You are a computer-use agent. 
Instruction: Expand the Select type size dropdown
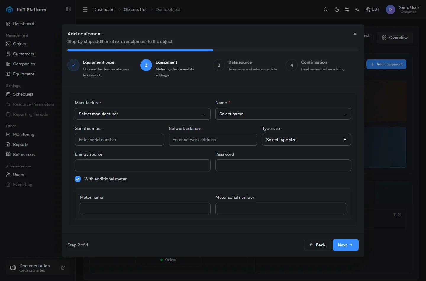point(306,140)
